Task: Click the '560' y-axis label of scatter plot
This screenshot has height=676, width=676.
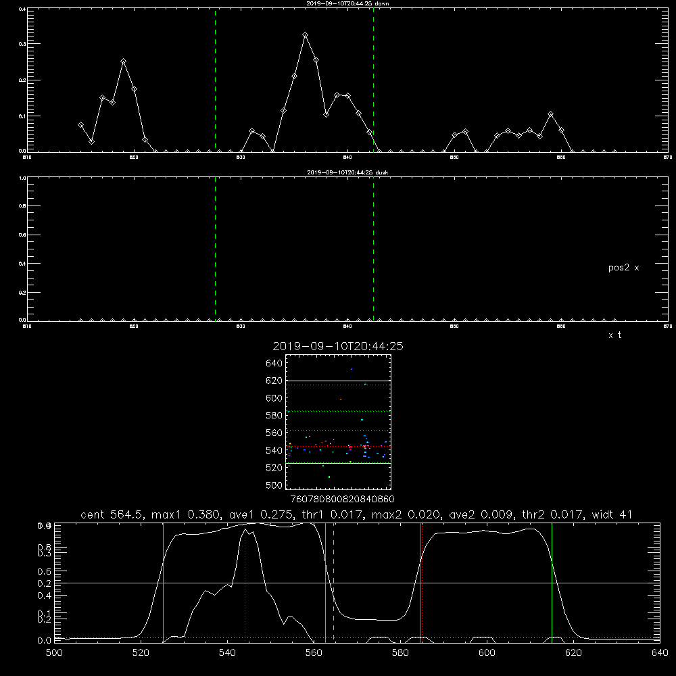Action: click(274, 433)
